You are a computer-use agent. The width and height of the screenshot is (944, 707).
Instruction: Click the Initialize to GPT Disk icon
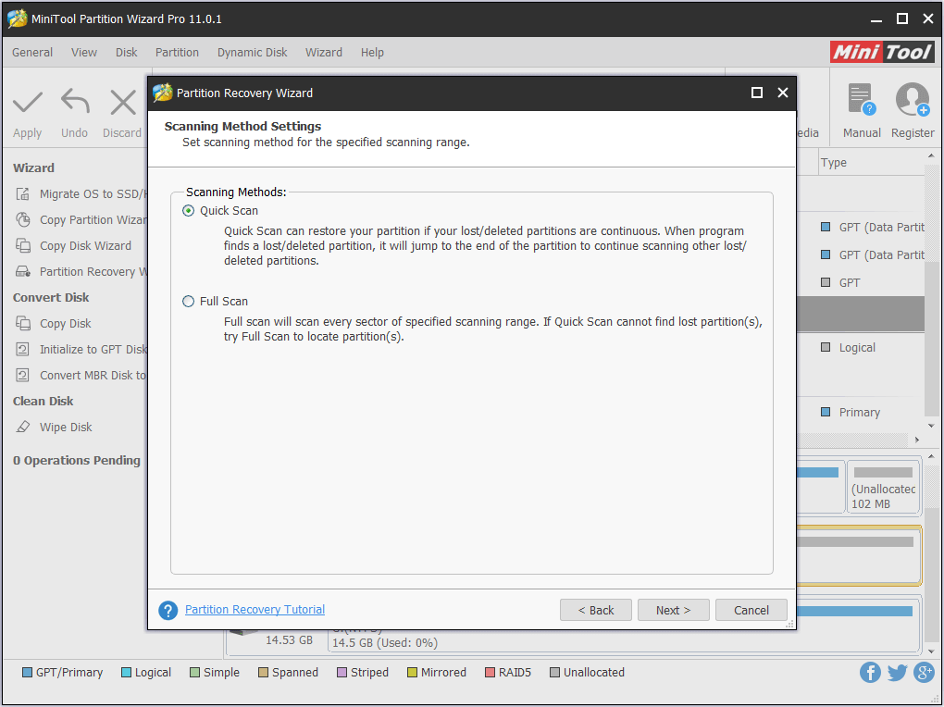tap(23, 349)
